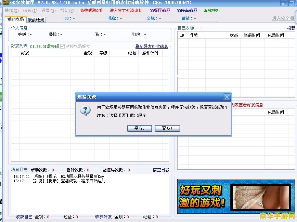Click 狗粮 label in 个人信息

pos(139,35)
